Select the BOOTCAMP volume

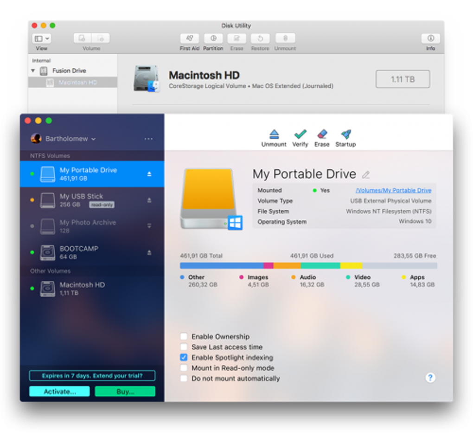(x=92, y=252)
